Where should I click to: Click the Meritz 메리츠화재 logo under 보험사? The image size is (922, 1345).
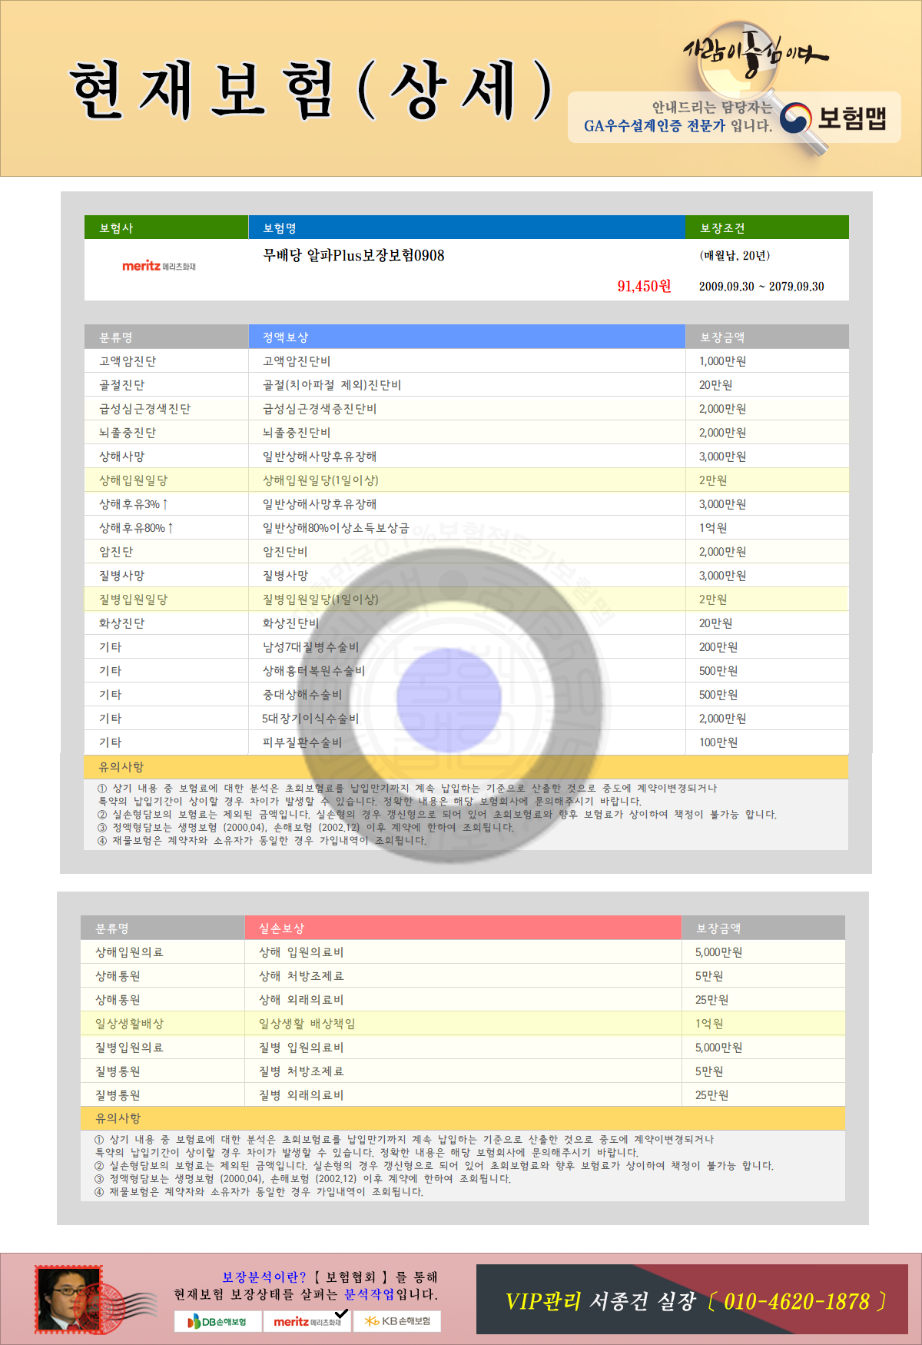[x=159, y=266]
